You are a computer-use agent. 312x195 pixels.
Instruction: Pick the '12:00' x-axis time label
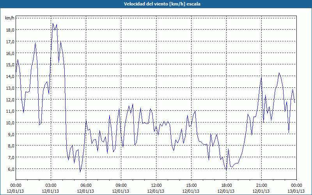156,186
